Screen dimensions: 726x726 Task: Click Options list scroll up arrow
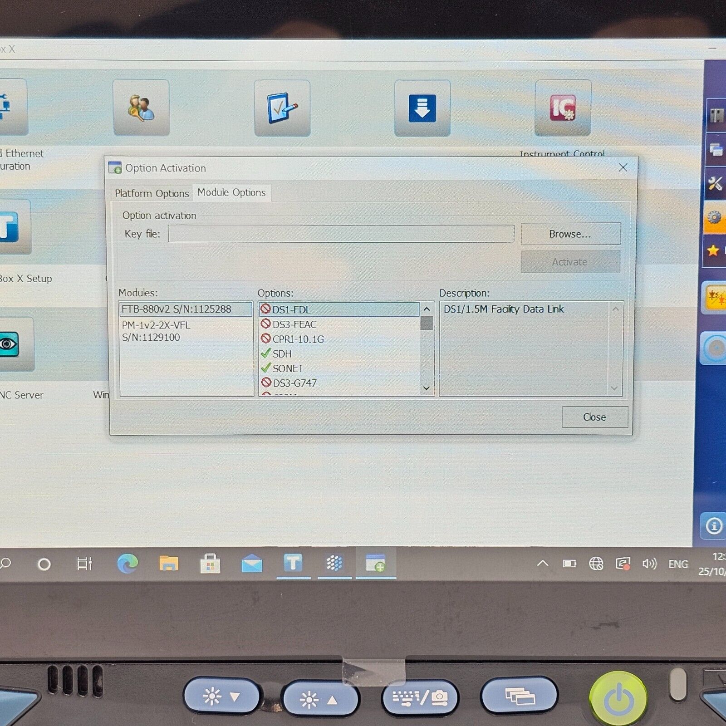pos(427,309)
